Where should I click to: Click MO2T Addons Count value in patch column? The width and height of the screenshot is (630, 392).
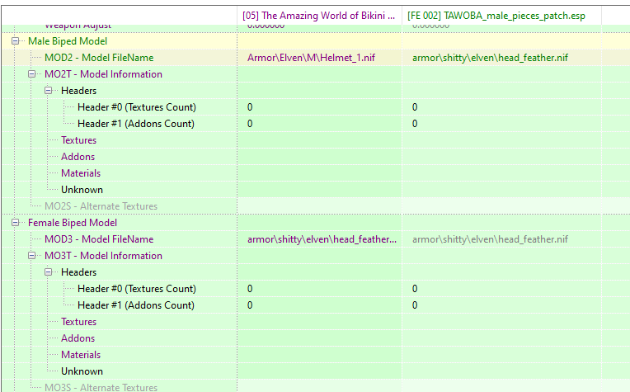click(415, 124)
